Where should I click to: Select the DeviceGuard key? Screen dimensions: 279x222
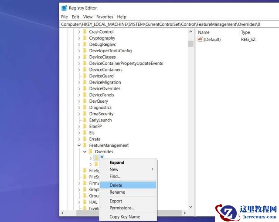[101, 76]
